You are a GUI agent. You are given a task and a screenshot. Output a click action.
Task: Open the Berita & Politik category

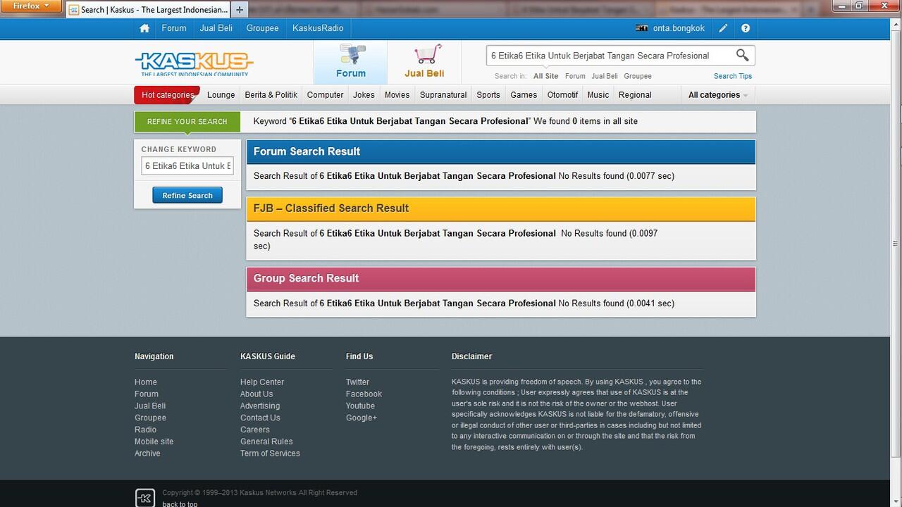pyautogui.click(x=271, y=95)
